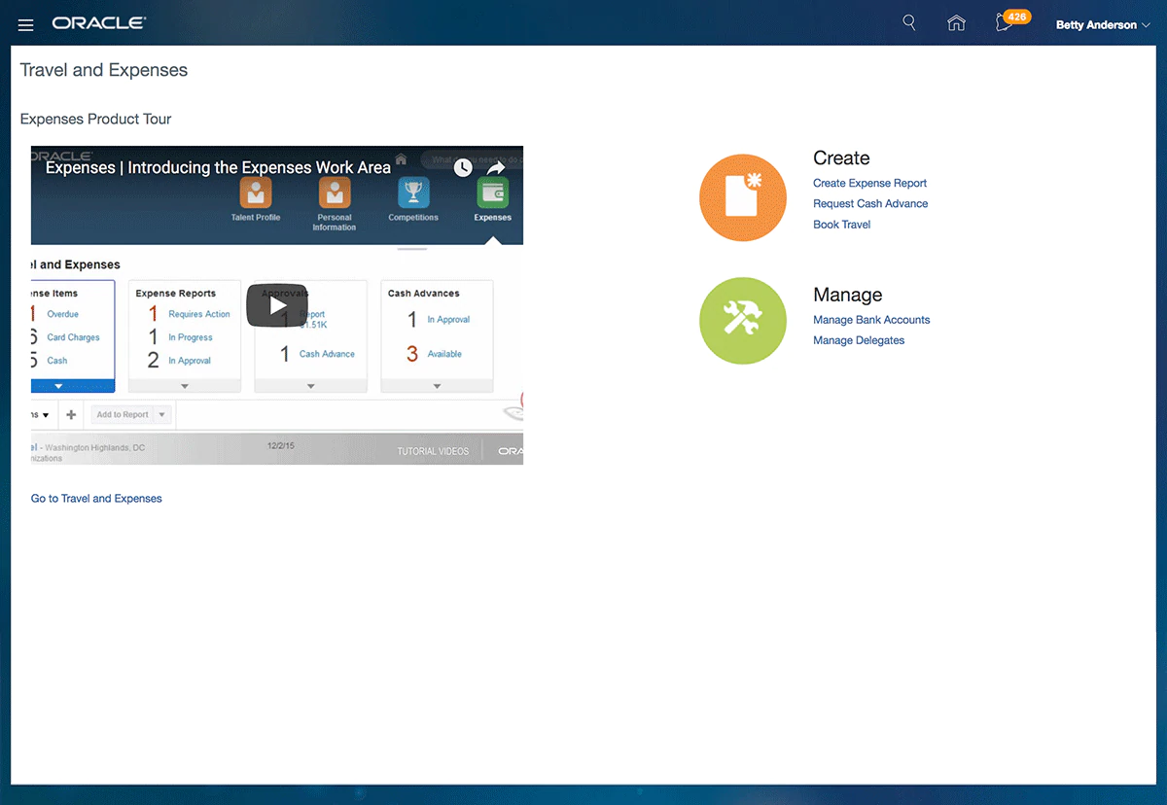Click the search magnifier icon

pyautogui.click(x=909, y=23)
